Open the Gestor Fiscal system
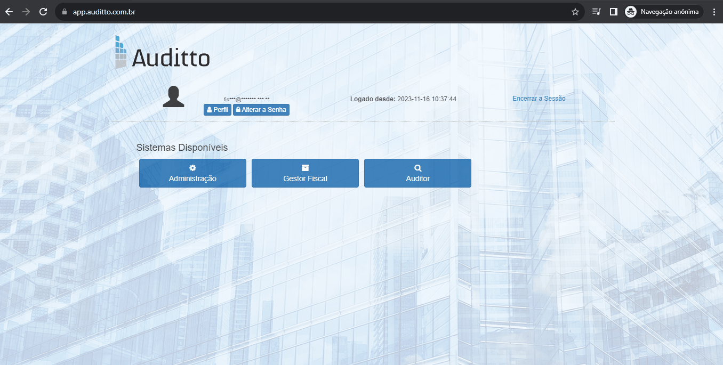The width and height of the screenshot is (723, 365). (x=305, y=173)
